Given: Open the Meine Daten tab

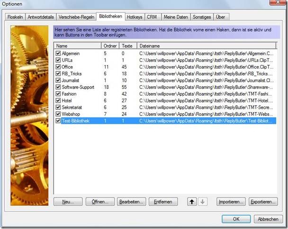Looking at the screenshot, I should pos(176,17).
